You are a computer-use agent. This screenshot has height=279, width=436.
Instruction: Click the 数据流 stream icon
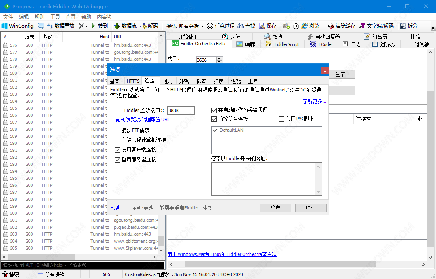pos(117,26)
